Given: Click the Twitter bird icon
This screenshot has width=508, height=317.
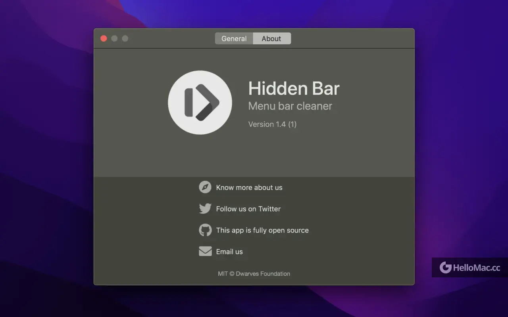Looking at the screenshot, I should tap(205, 208).
